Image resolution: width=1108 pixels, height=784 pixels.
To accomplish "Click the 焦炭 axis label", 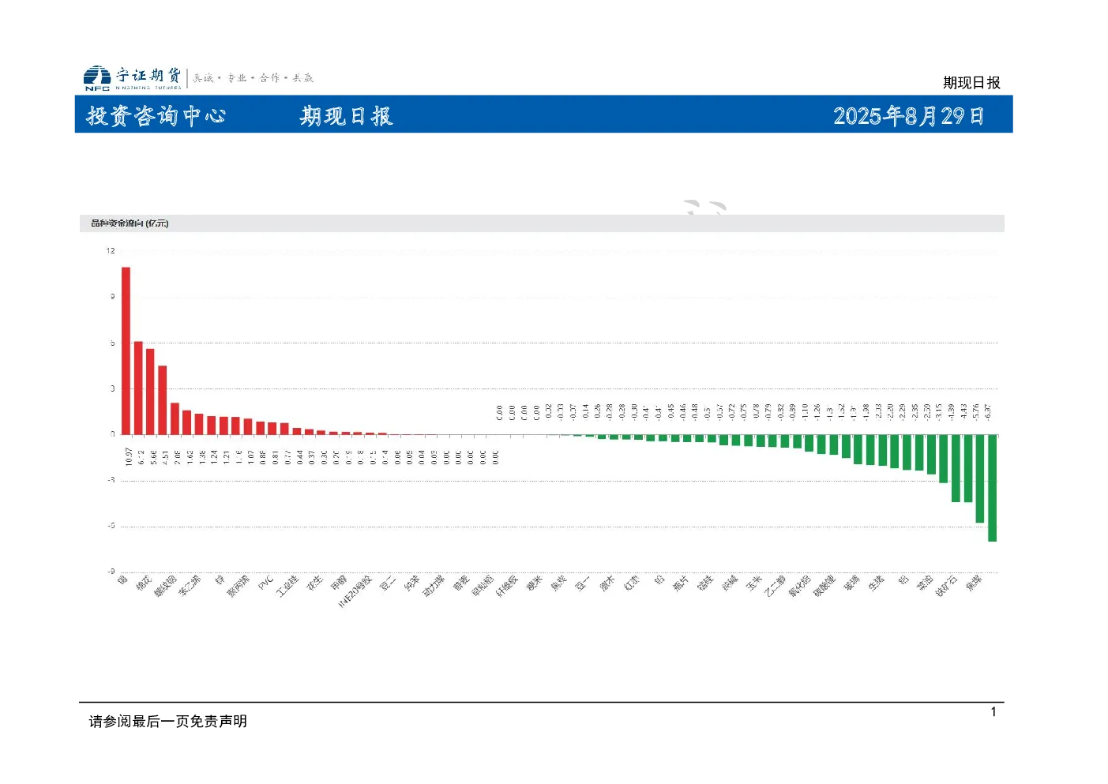I will [x=559, y=583].
